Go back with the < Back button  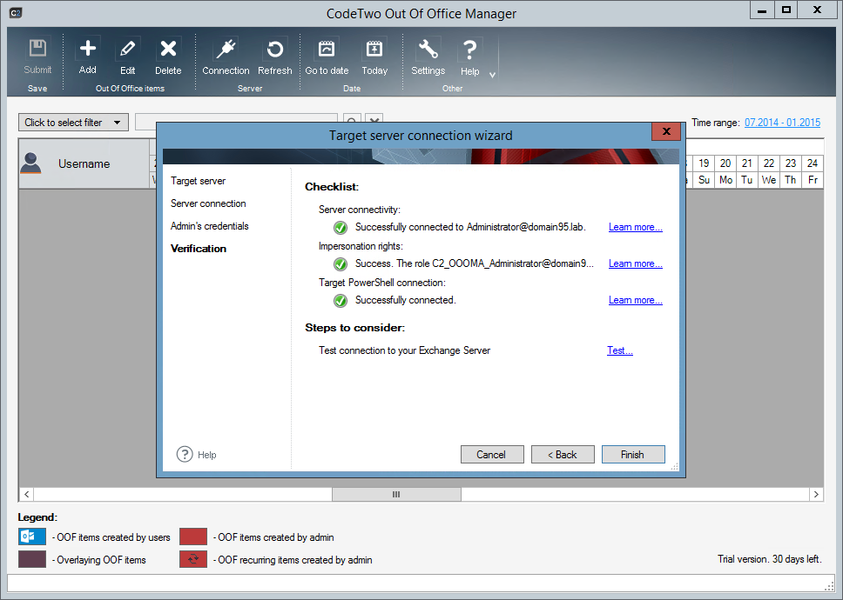[563, 455]
